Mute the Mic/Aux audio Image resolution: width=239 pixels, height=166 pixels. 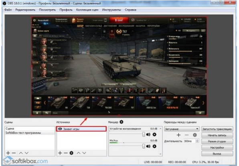point(148,146)
